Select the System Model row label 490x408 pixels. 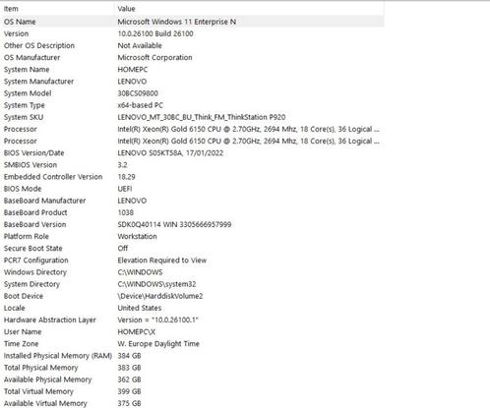coord(28,93)
